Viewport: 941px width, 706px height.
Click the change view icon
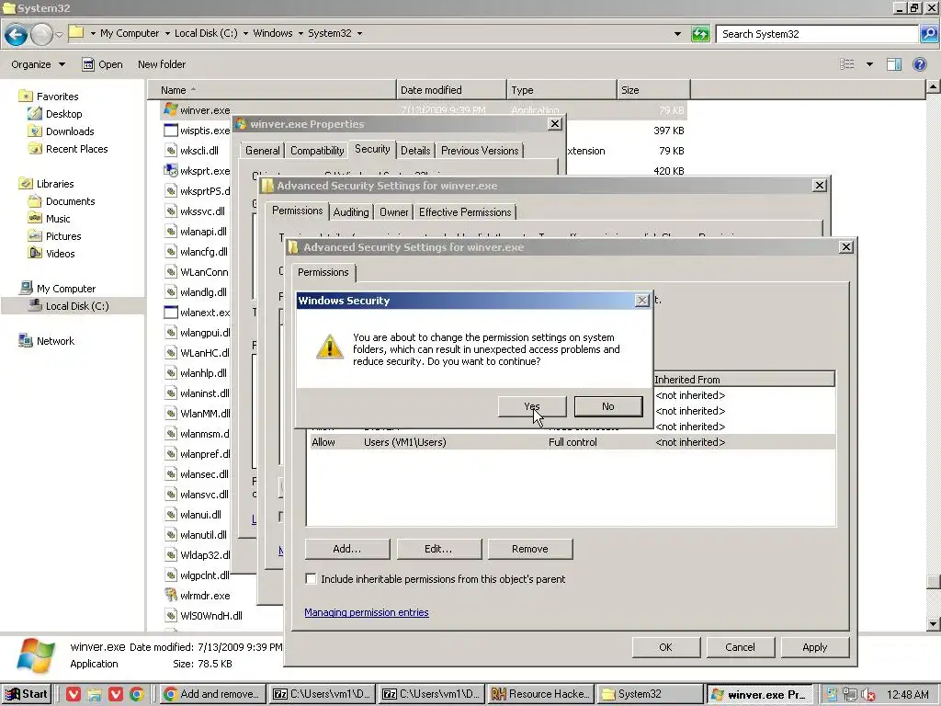coord(846,64)
